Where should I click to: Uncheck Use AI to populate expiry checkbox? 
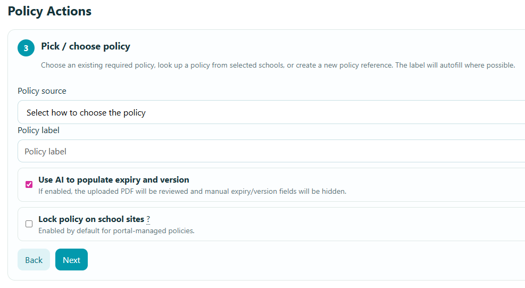click(x=29, y=185)
